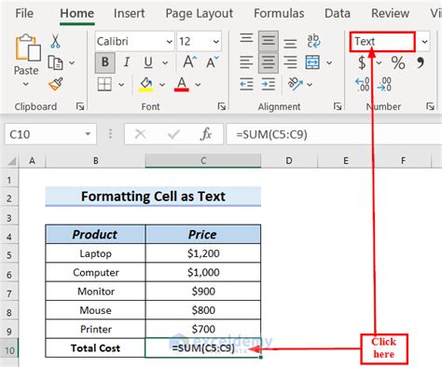Click Increase Indent
Screen dimensions: 442x367
[269, 84]
